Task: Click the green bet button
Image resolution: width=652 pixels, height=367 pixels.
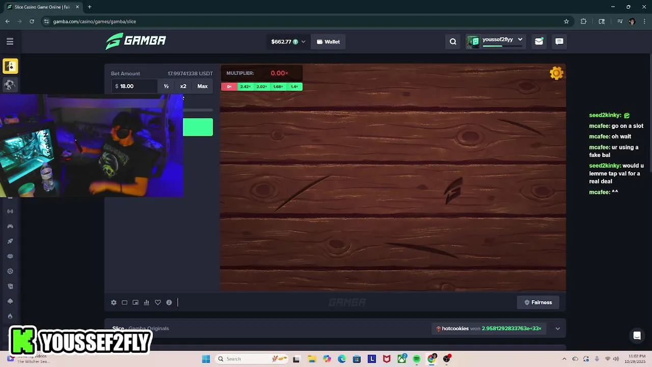Action: [x=198, y=127]
